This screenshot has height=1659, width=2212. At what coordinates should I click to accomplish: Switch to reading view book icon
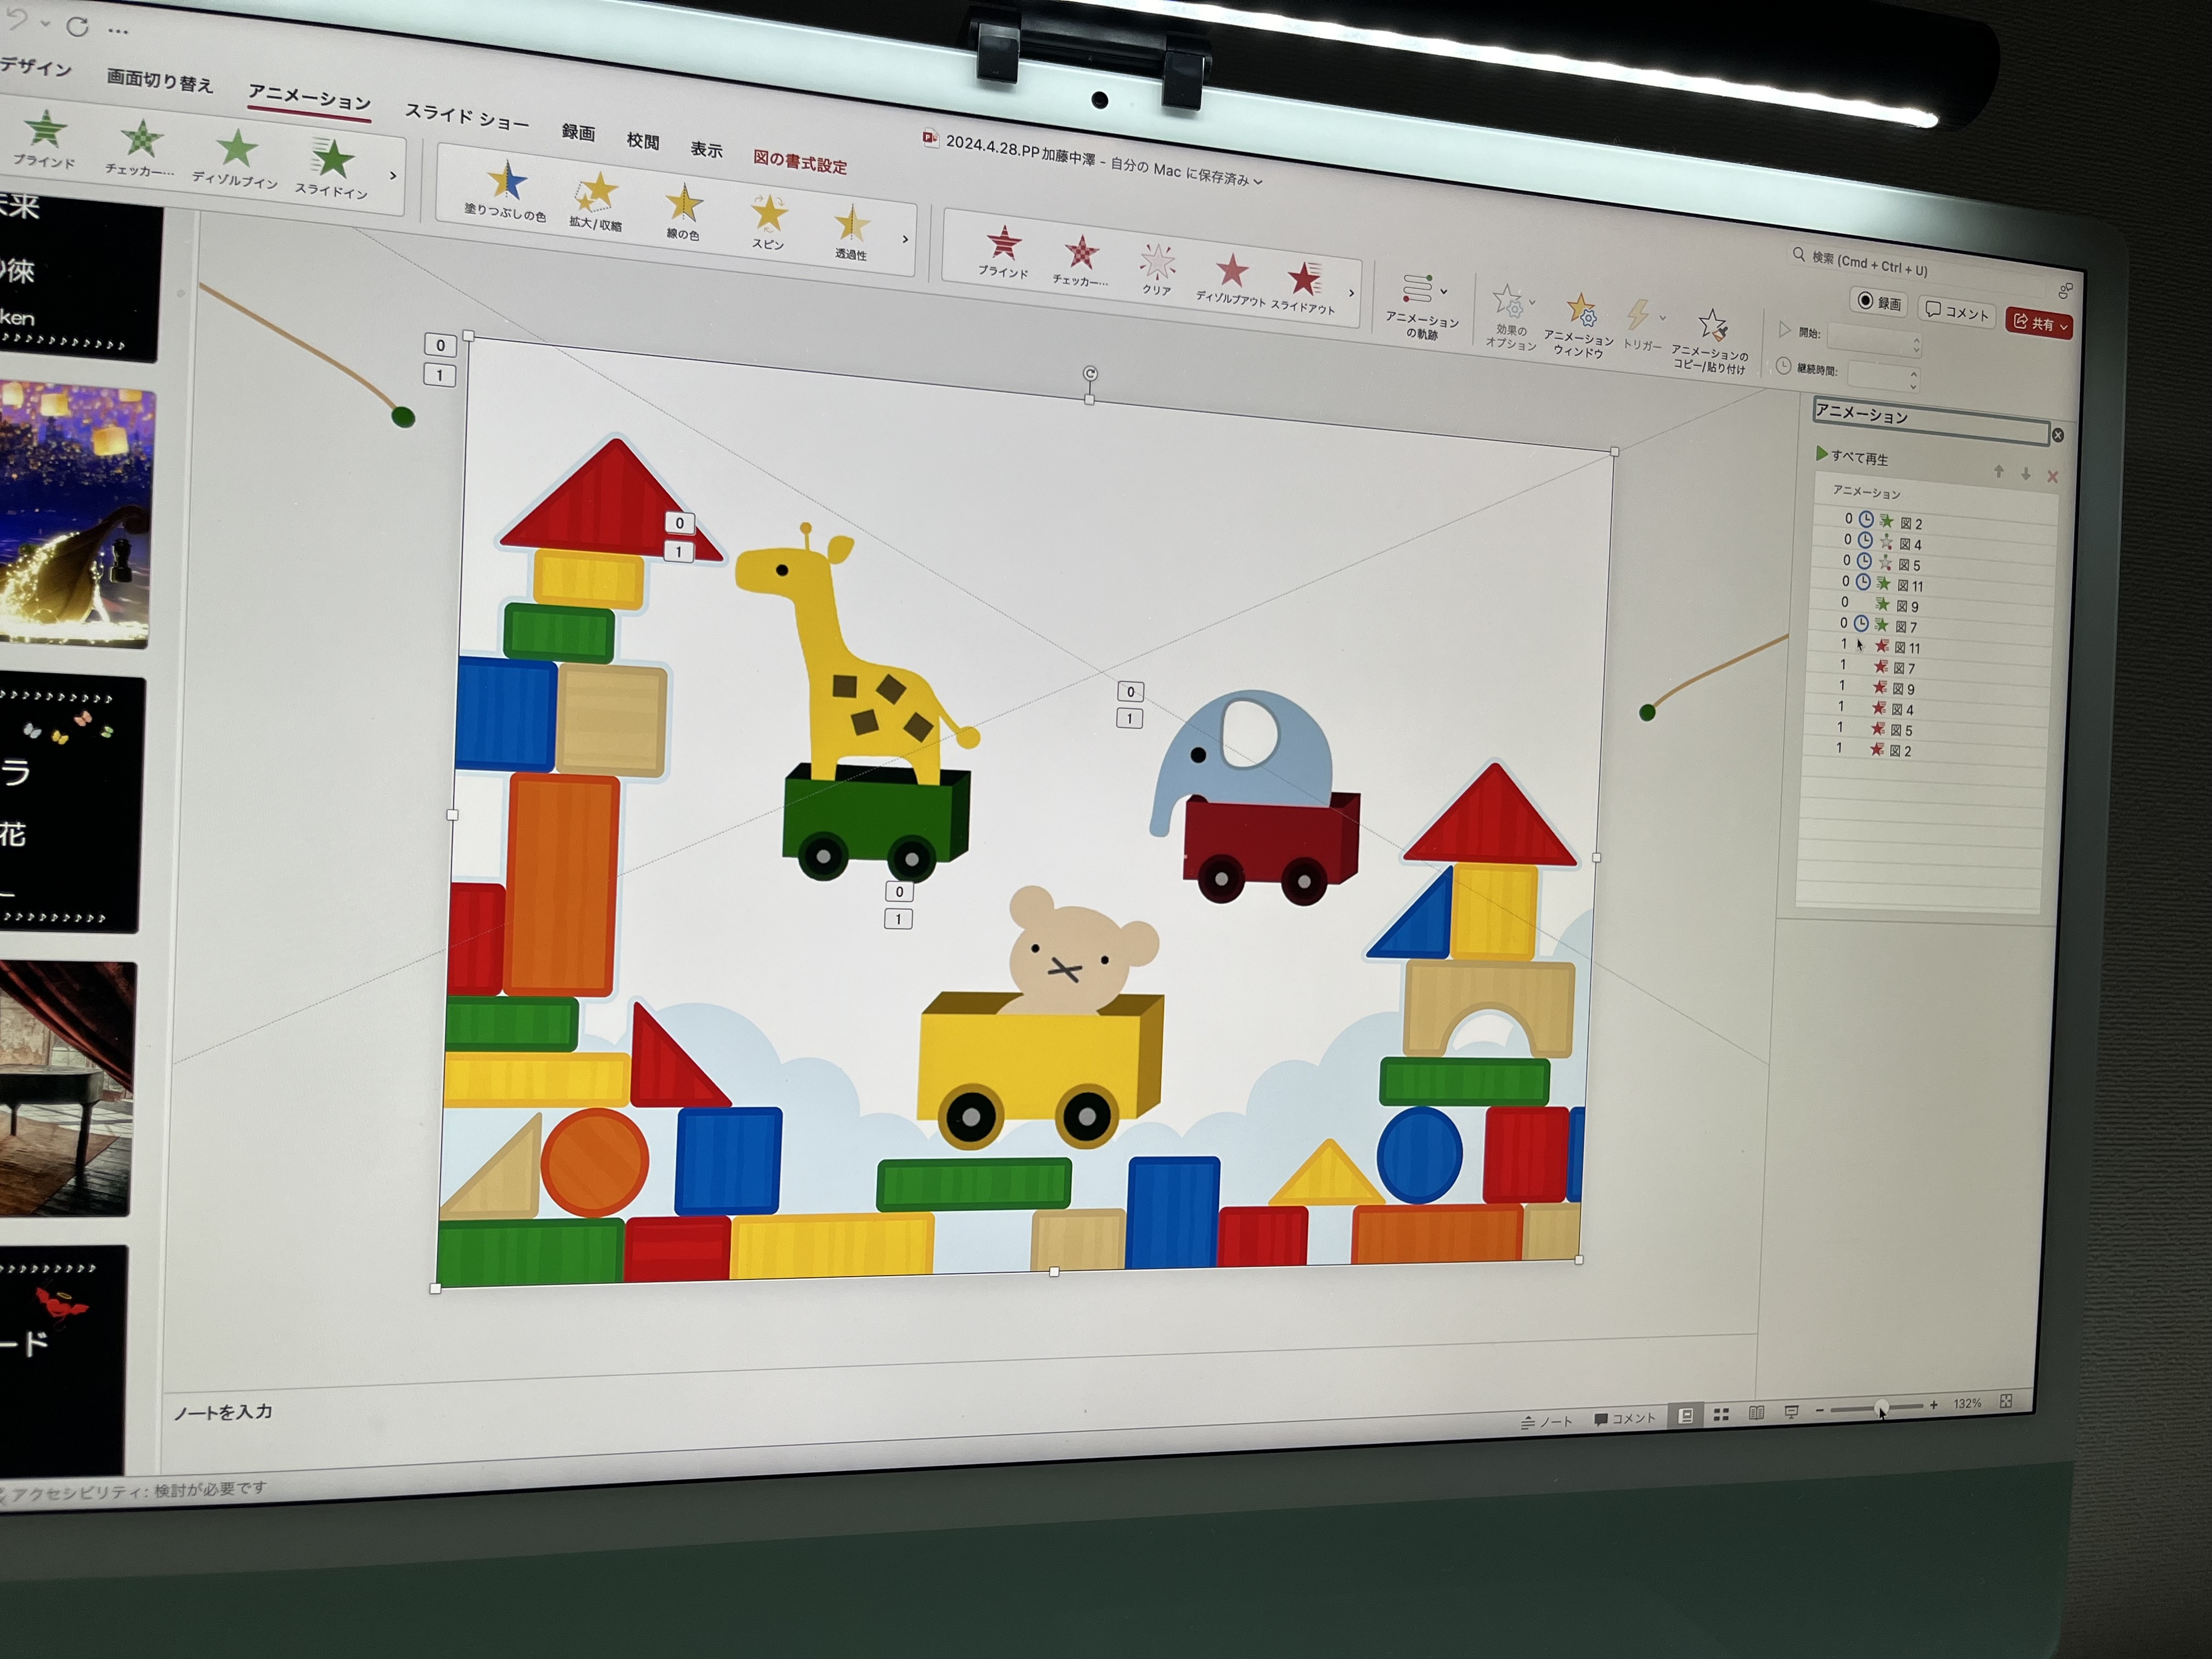(1756, 1413)
